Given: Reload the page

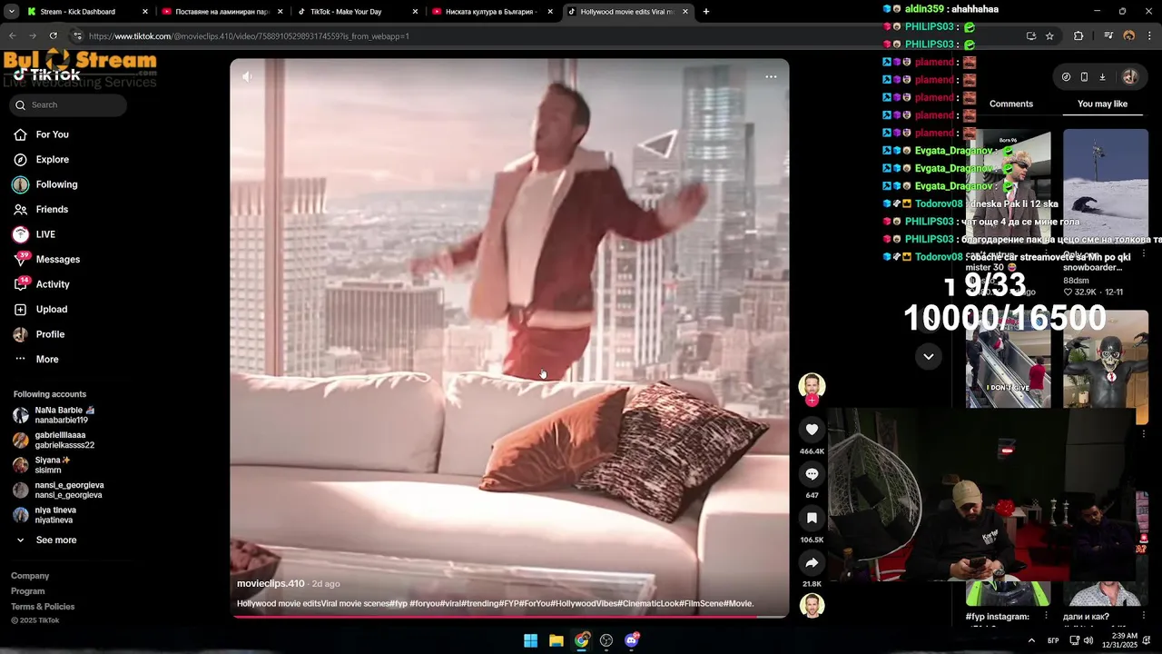Looking at the screenshot, I should [53, 36].
